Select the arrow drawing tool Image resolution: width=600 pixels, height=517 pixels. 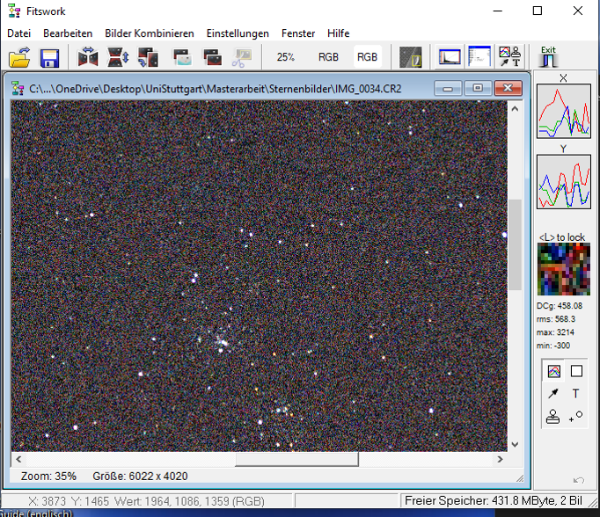552,394
